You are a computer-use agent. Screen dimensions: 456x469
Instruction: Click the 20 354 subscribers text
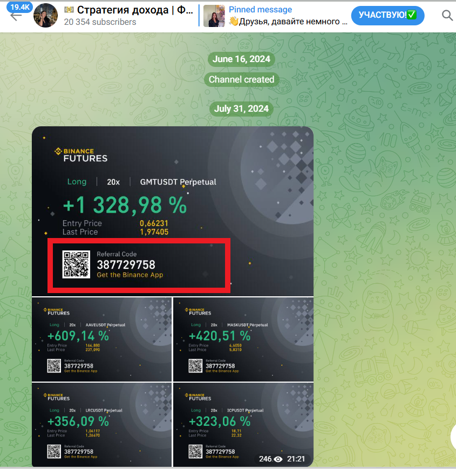(x=100, y=22)
